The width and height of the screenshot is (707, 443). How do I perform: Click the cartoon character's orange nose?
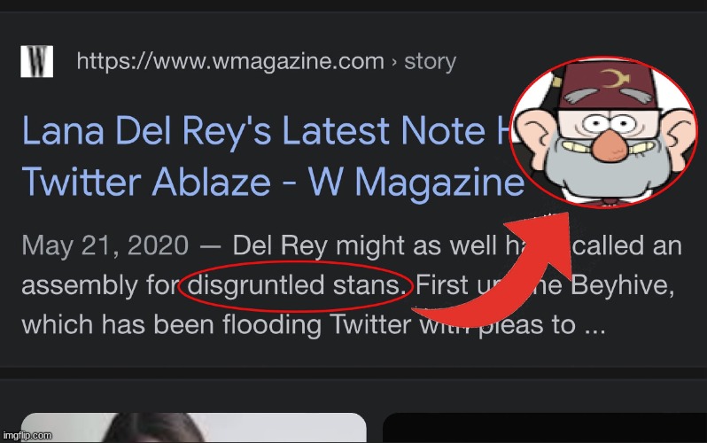tap(609, 144)
